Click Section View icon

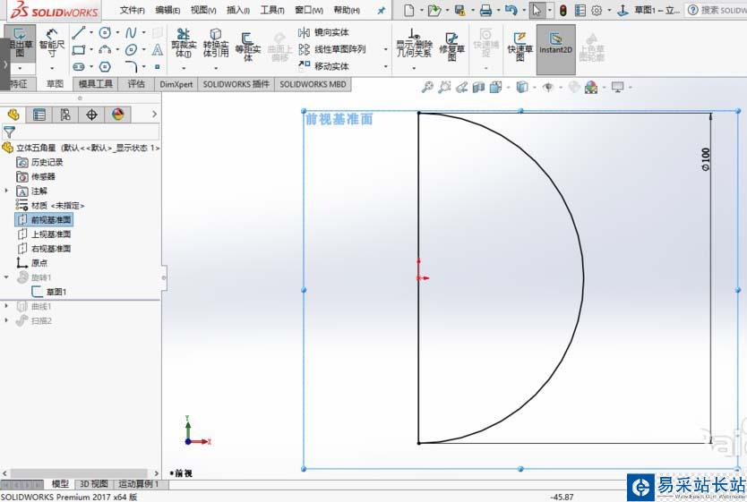tap(478, 87)
